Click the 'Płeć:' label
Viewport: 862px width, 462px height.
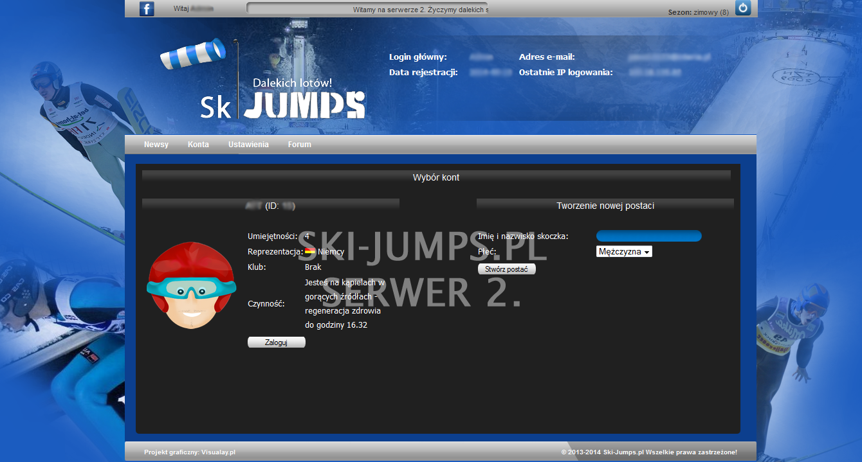pyautogui.click(x=487, y=252)
